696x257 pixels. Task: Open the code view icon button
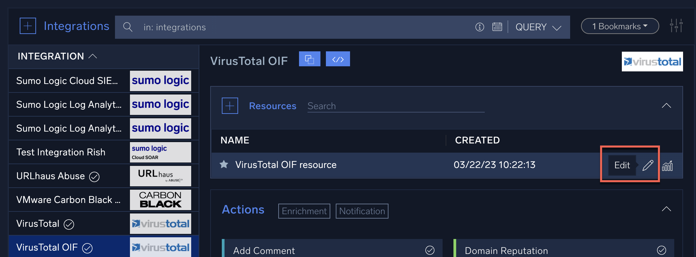click(x=337, y=59)
